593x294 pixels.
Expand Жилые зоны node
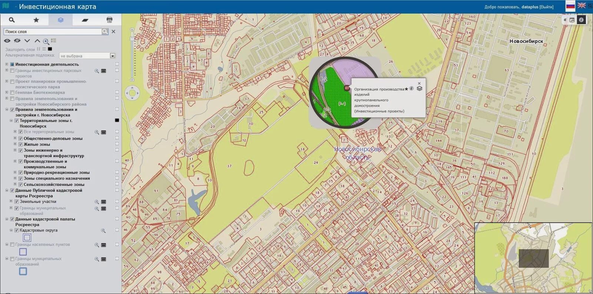click(x=15, y=144)
